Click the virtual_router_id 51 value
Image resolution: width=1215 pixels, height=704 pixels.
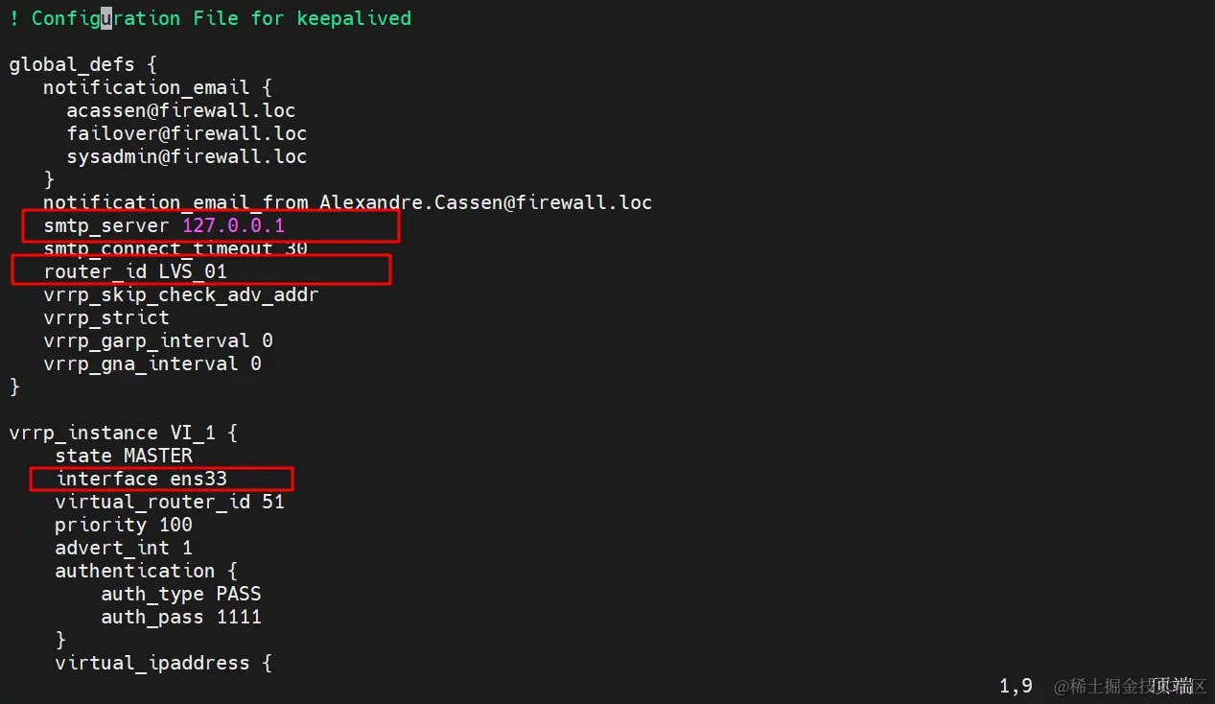273,502
